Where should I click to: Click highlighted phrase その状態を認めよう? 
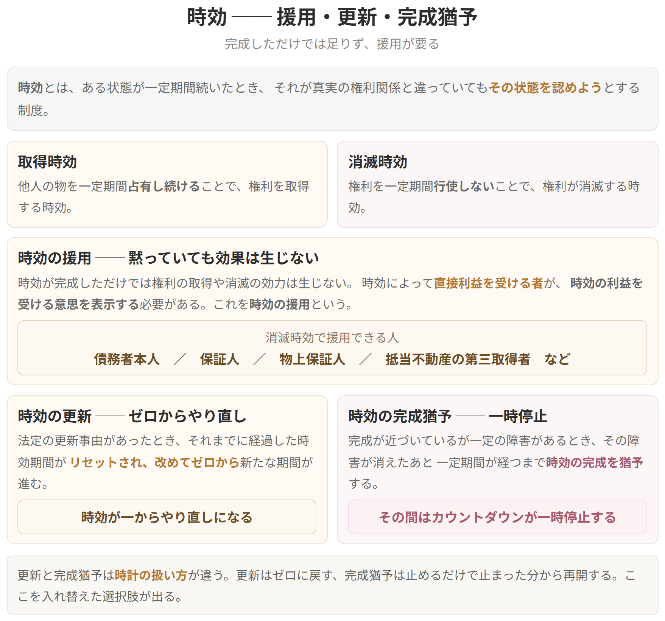545,88
